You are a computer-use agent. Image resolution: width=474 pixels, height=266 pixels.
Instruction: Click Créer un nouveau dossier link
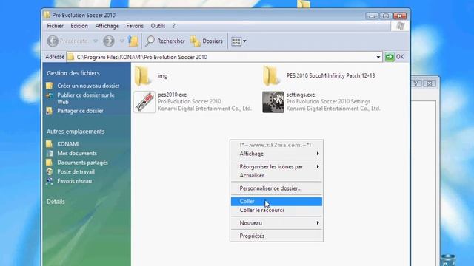pyautogui.click(x=88, y=86)
